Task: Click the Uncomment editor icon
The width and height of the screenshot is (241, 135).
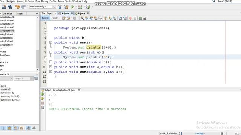Action: point(145,18)
